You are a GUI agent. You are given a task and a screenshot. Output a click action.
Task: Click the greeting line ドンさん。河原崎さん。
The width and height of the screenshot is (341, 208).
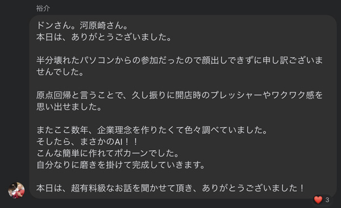point(82,26)
